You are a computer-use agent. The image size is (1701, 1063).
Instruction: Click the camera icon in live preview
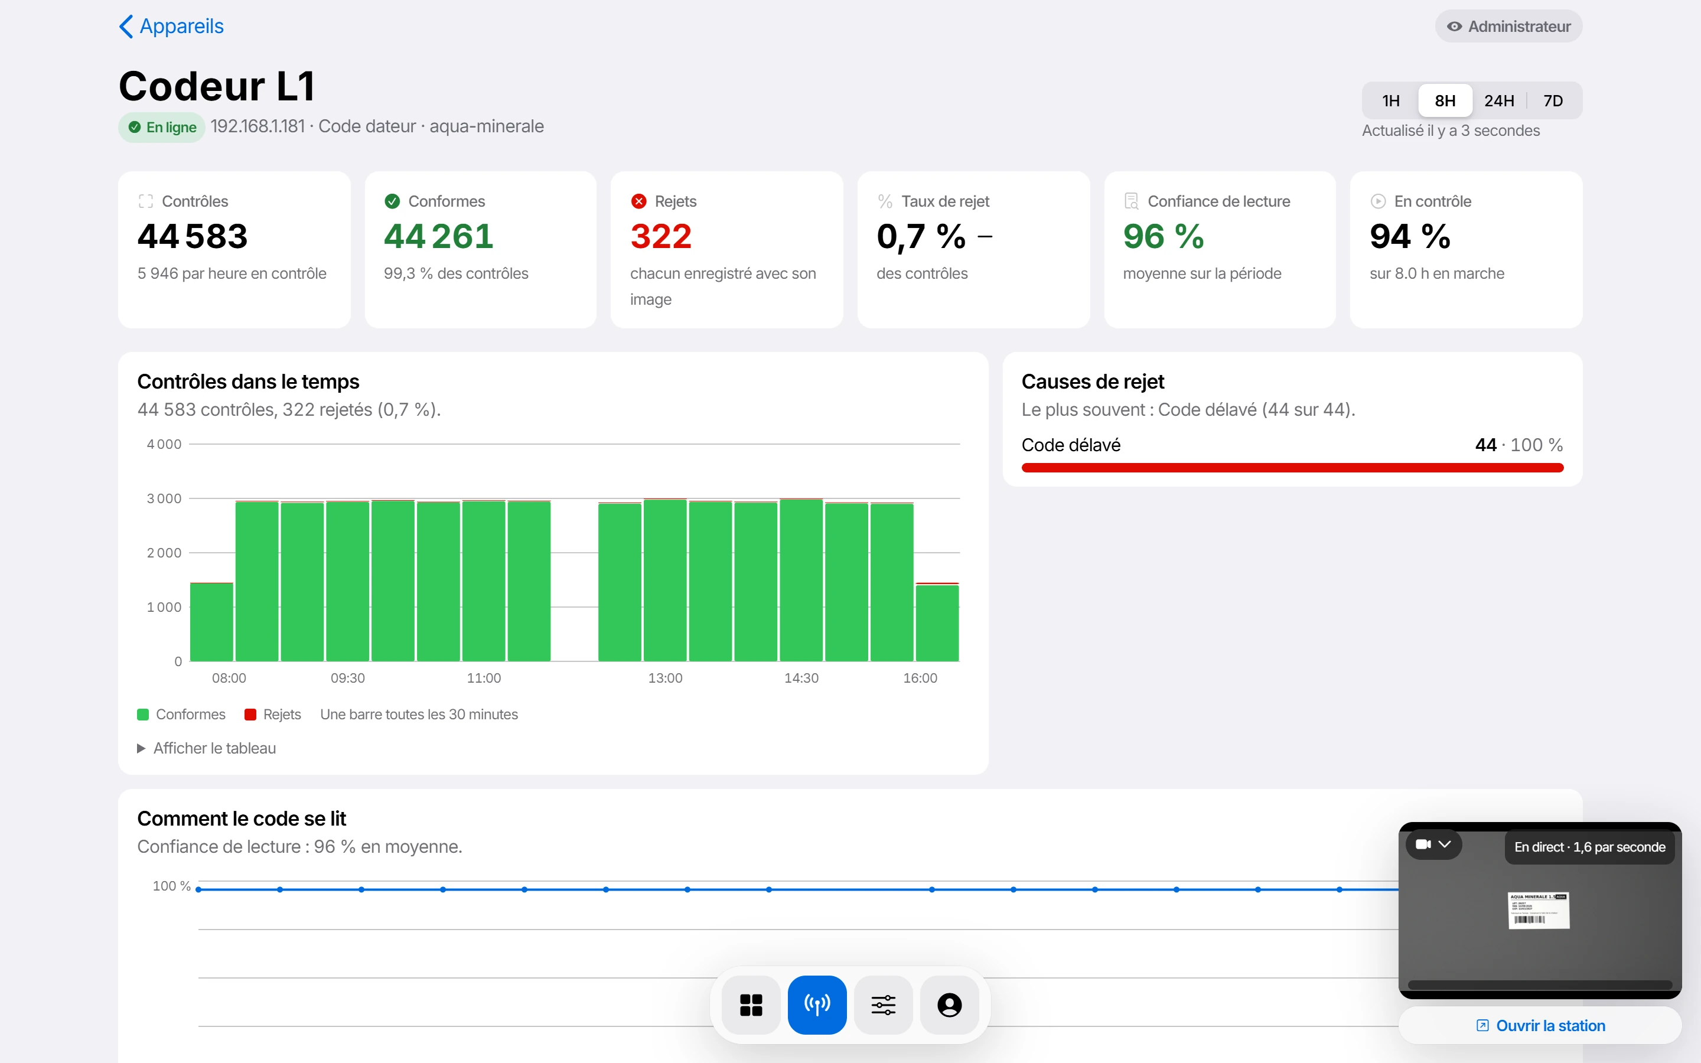click(x=1423, y=844)
